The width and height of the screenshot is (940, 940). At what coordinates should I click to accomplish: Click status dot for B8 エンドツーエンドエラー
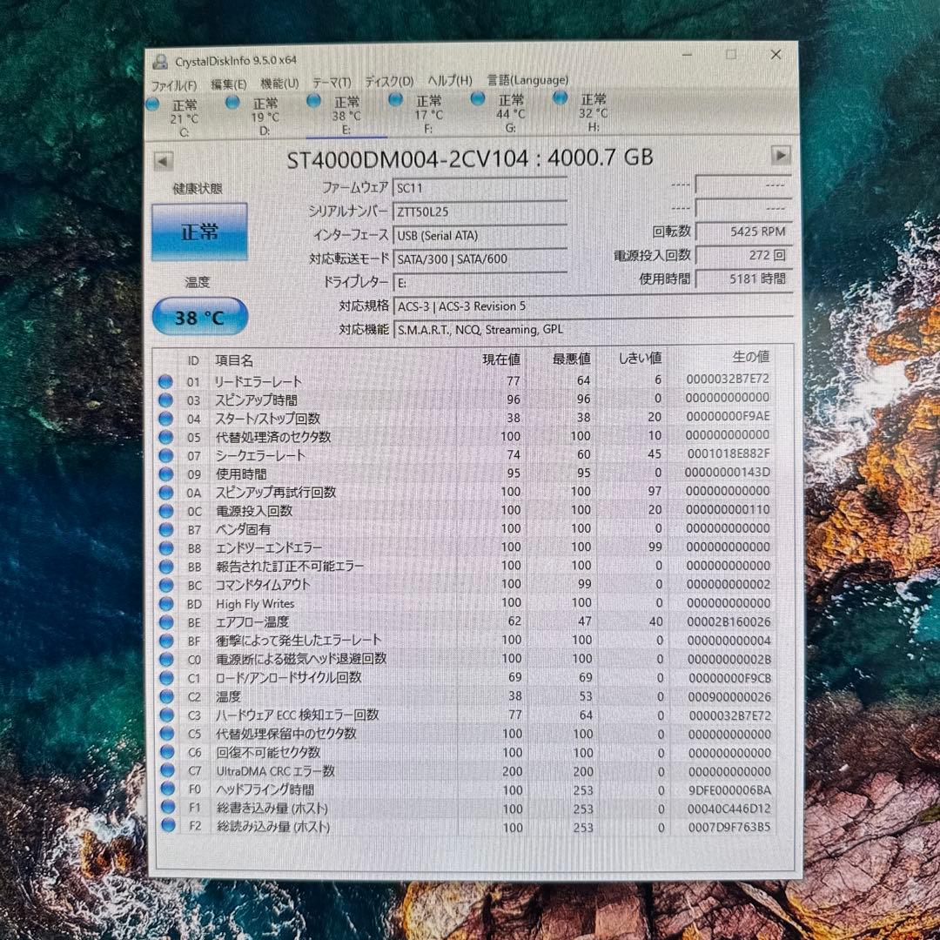166,548
